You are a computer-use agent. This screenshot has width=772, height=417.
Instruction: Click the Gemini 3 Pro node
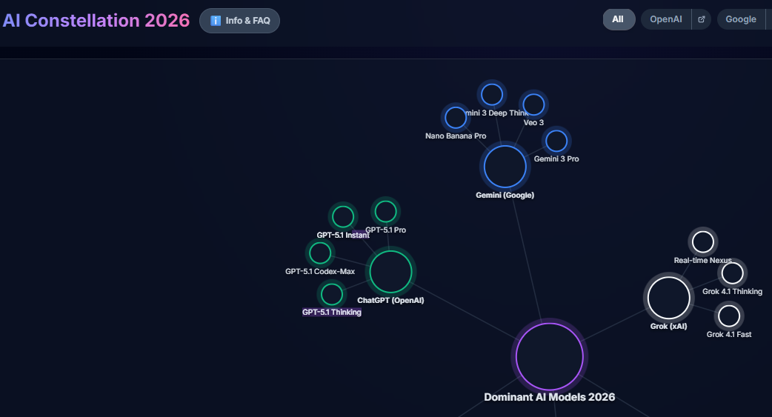pos(556,141)
